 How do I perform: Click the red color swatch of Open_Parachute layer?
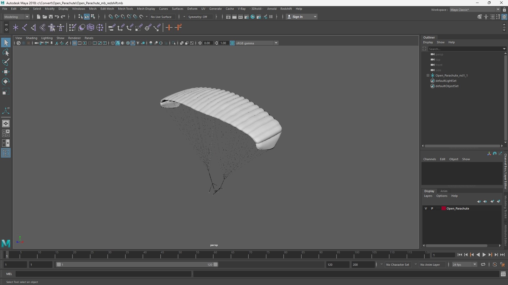(x=444, y=208)
